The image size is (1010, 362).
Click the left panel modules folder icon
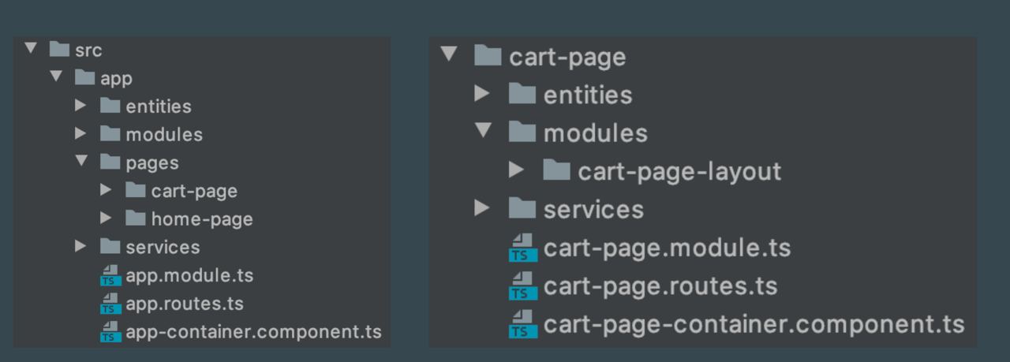[x=110, y=134]
